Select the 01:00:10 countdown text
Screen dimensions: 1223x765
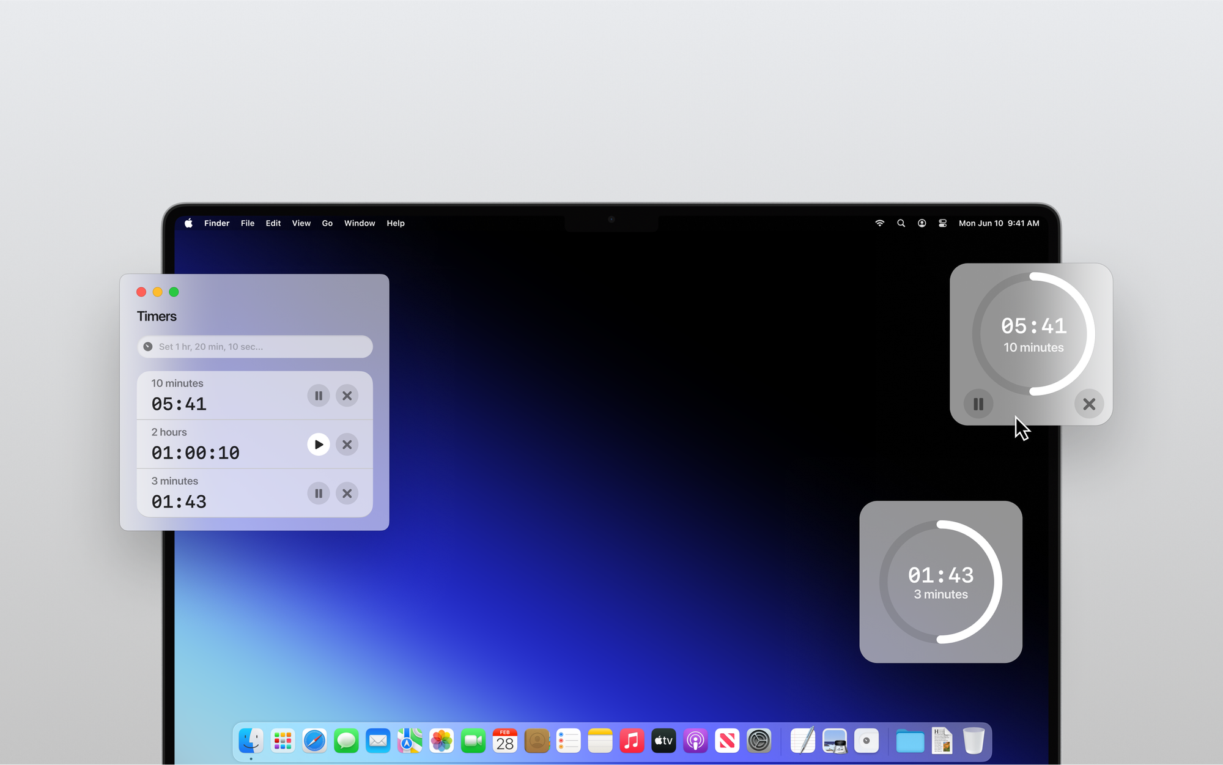coord(196,453)
